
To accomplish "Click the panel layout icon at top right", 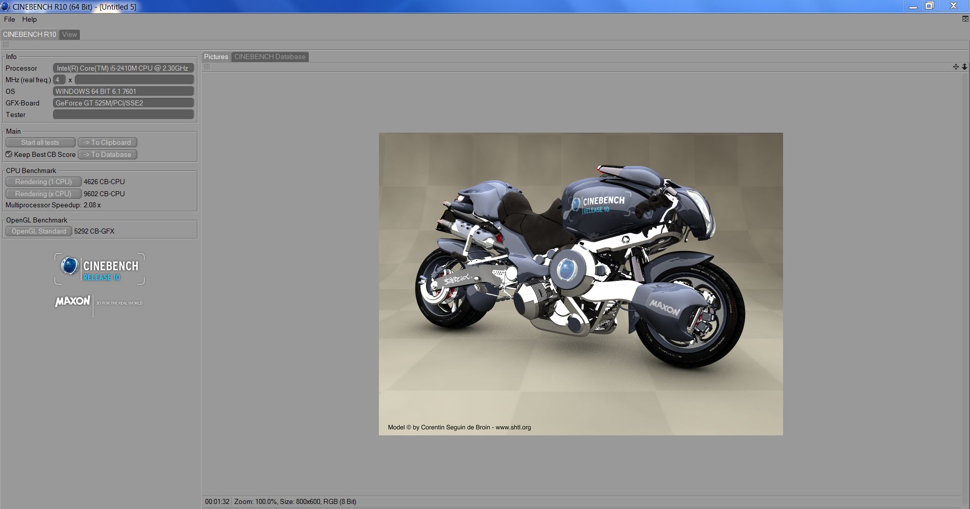I will pyautogui.click(x=965, y=19).
